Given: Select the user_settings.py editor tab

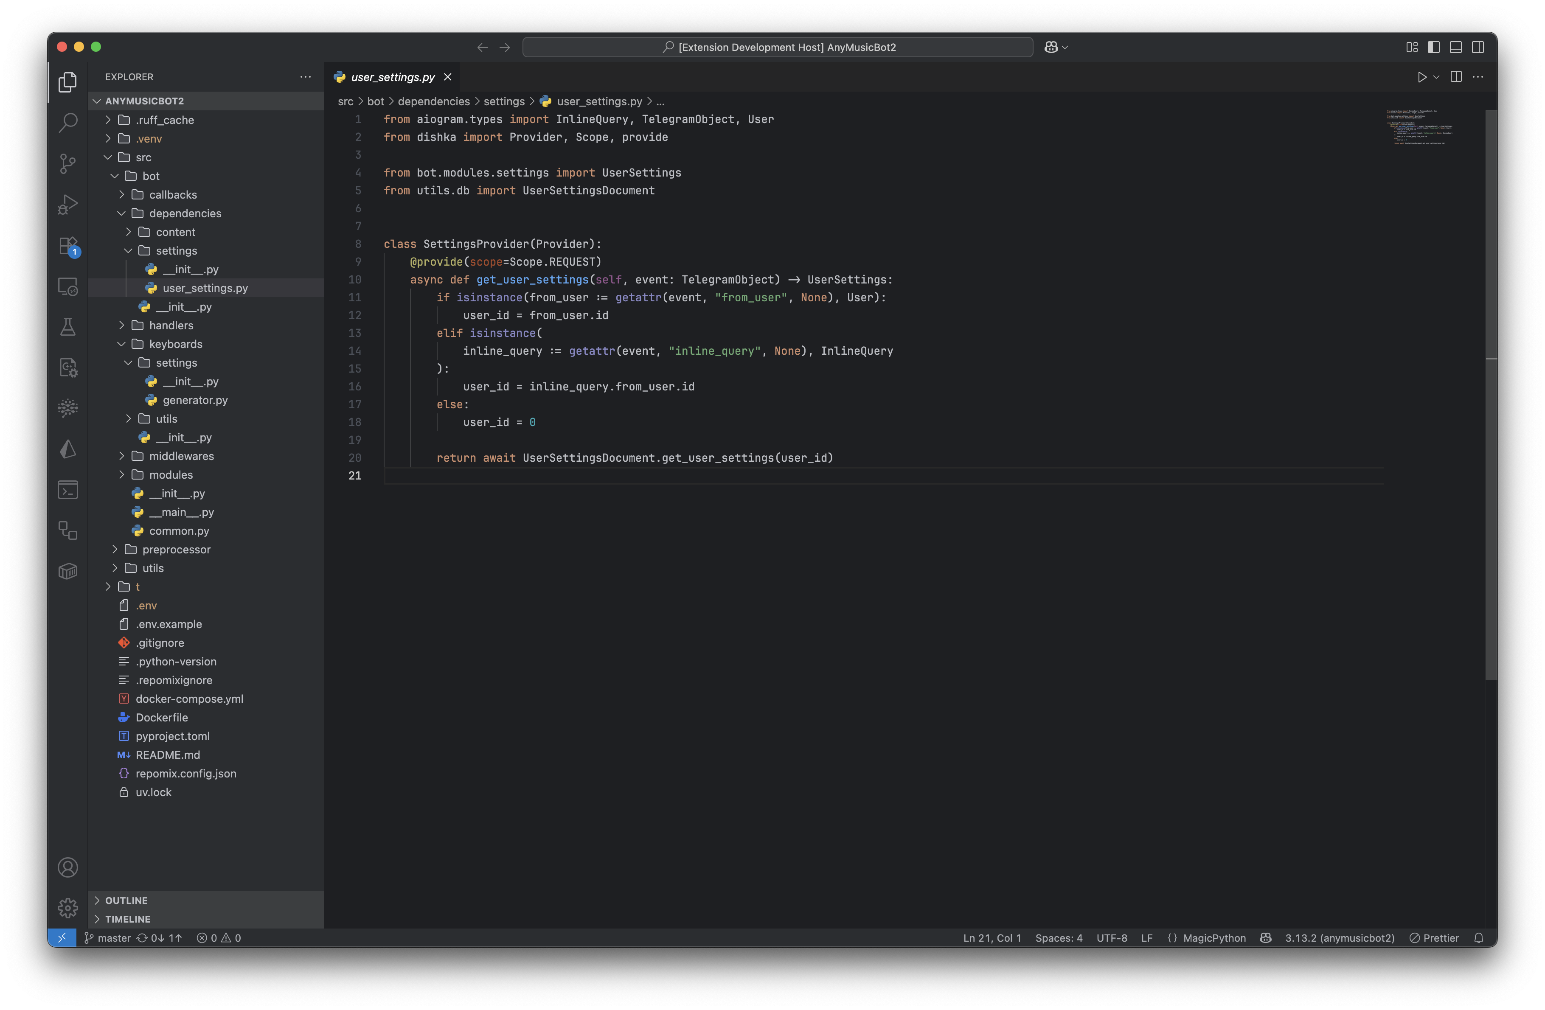Looking at the screenshot, I should pos(392,77).
